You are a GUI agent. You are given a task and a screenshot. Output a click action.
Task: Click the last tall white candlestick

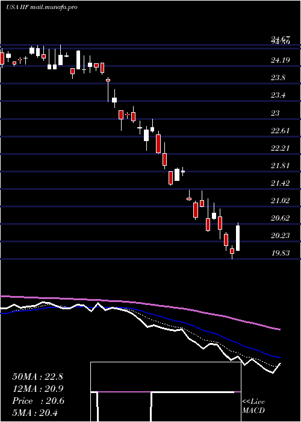click(x=238, y=237)
